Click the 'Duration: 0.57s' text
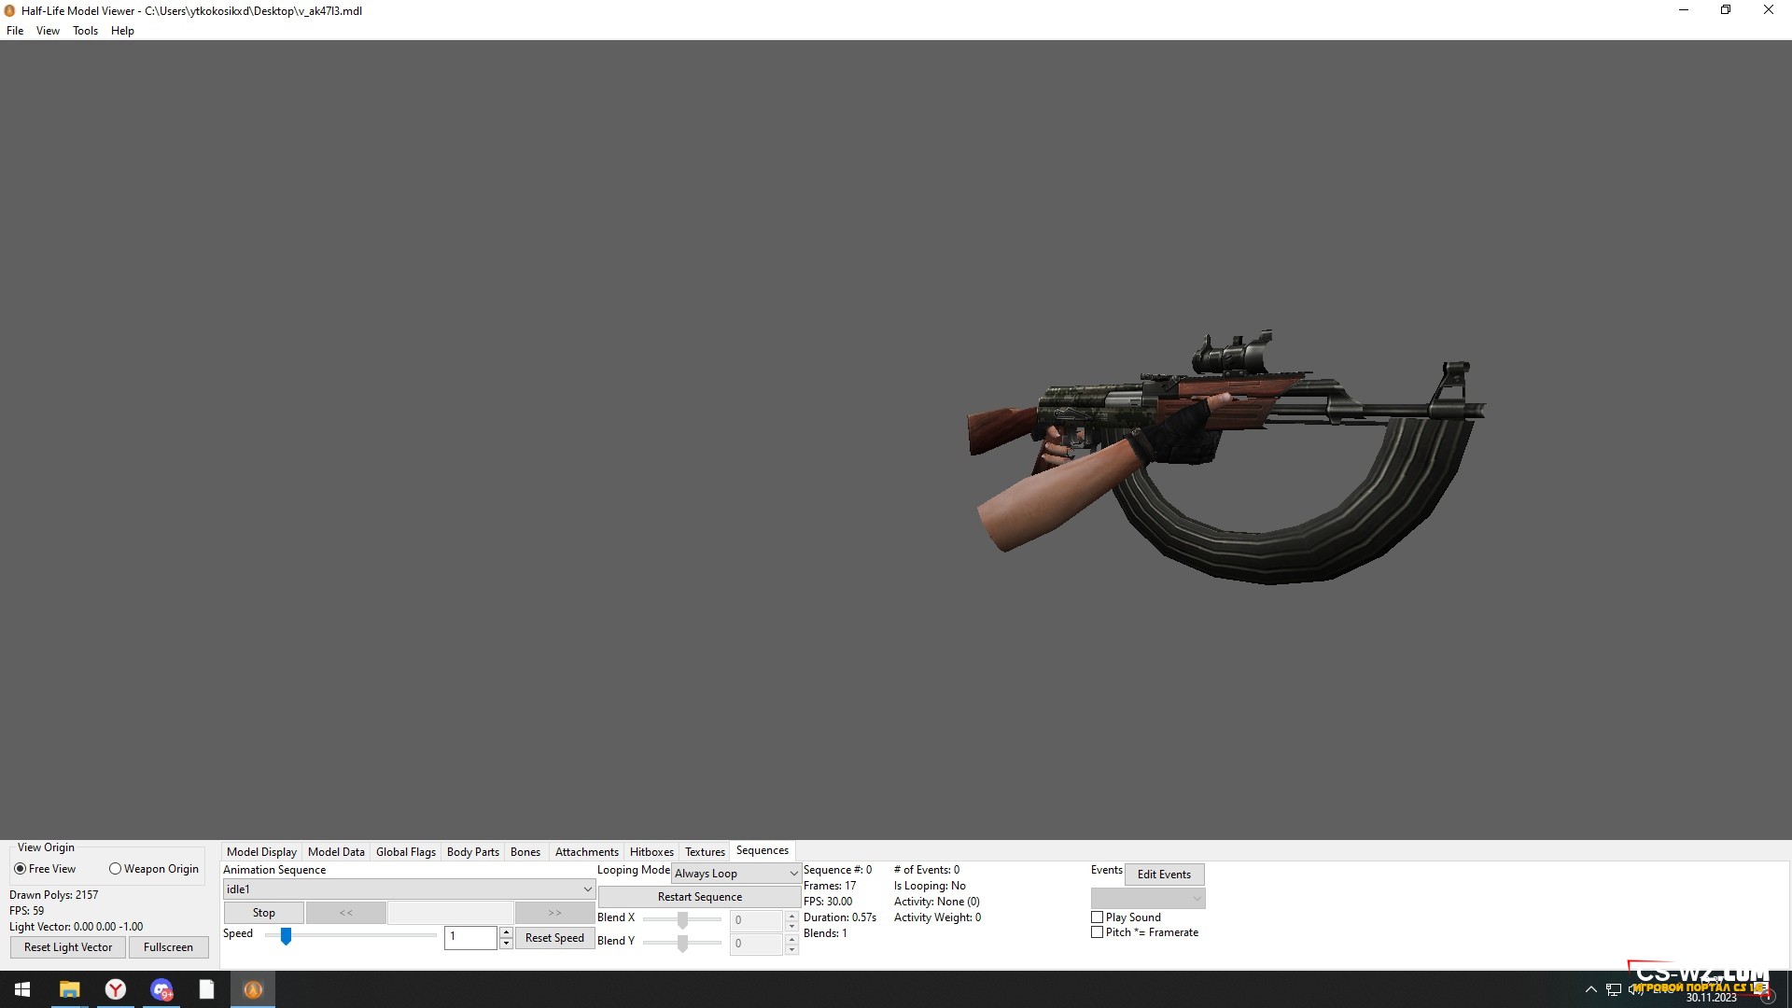This screenshot has width=1792, height=1008. 840,917
